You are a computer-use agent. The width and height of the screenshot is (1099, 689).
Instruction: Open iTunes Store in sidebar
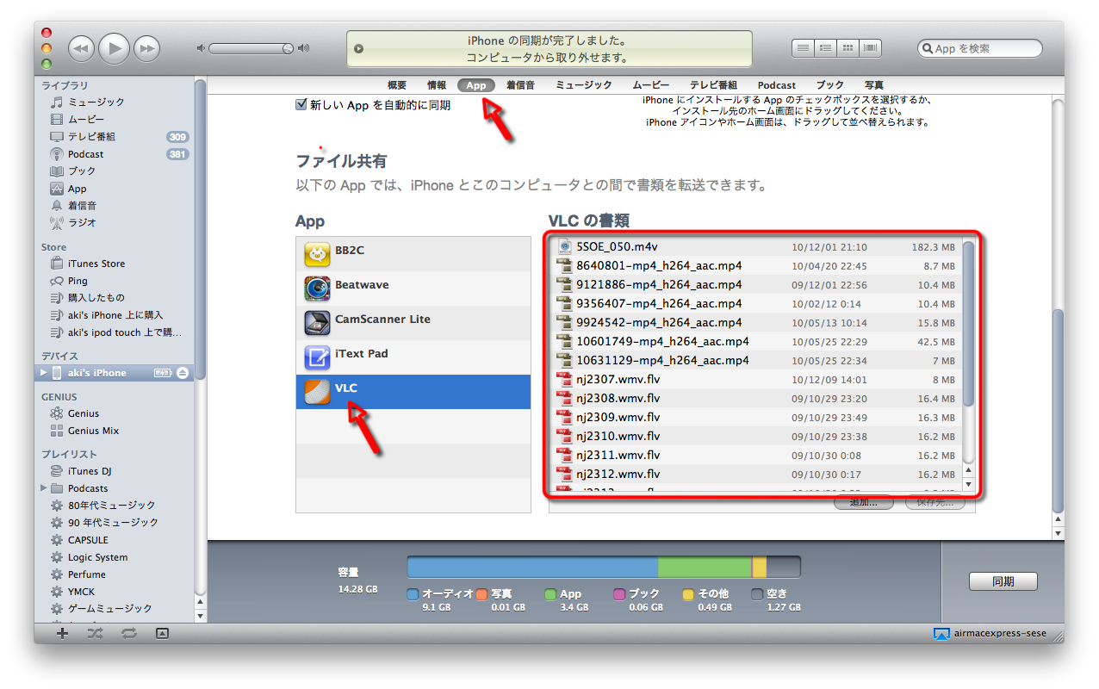[96, 264]
